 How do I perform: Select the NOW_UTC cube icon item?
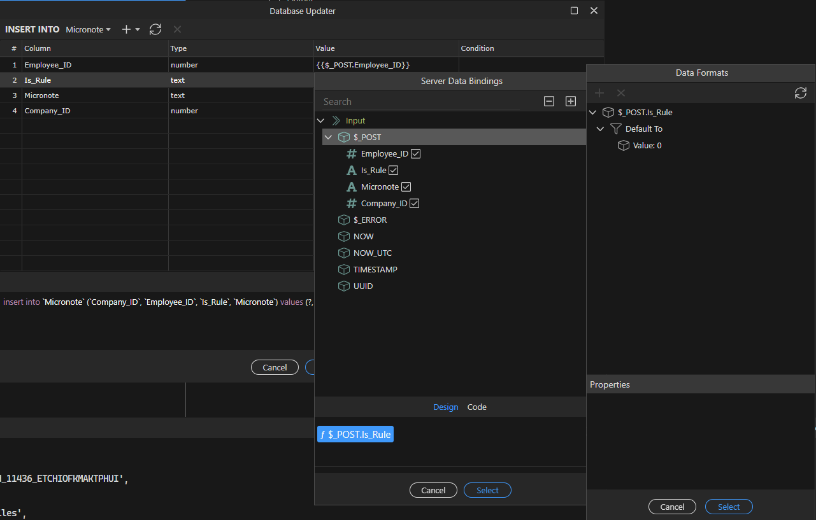click(x=344, y=253)
